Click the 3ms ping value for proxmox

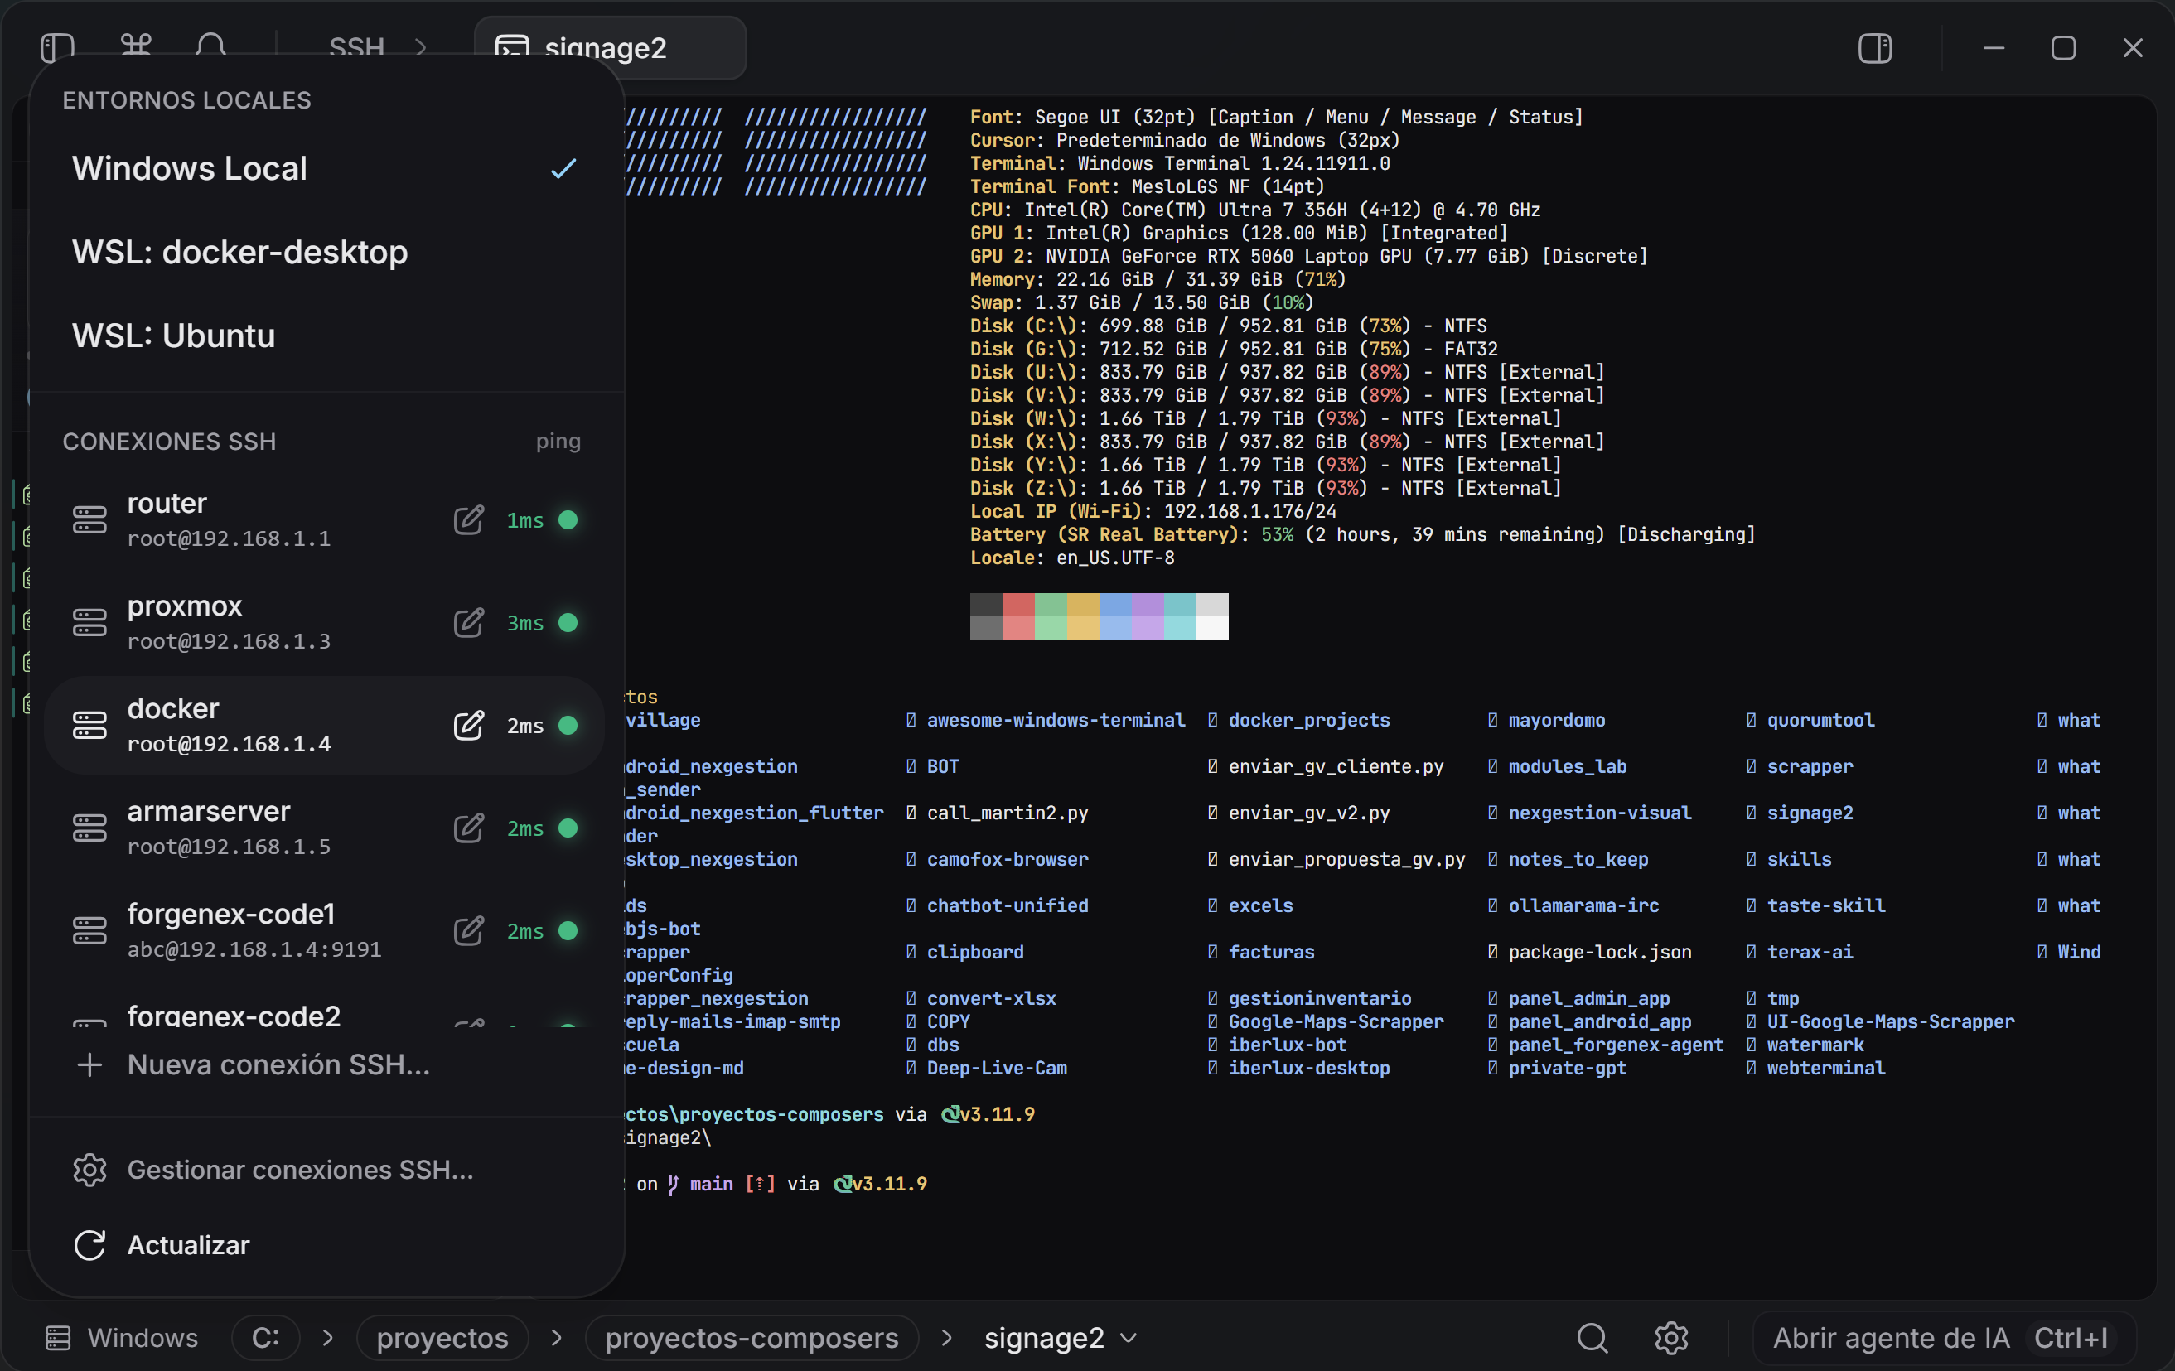click(x=524, y=623)
